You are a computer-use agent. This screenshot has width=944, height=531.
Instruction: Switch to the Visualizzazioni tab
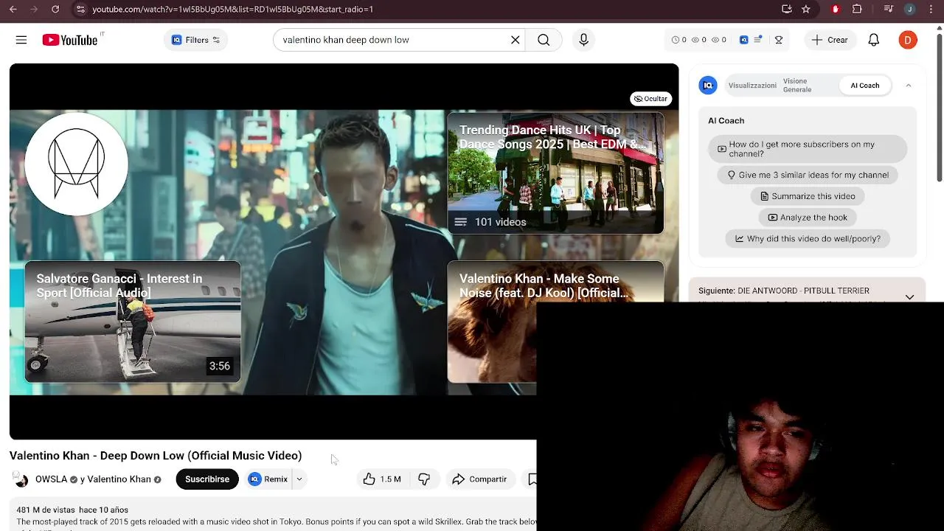pyautogui.click(x=752, y=86)
